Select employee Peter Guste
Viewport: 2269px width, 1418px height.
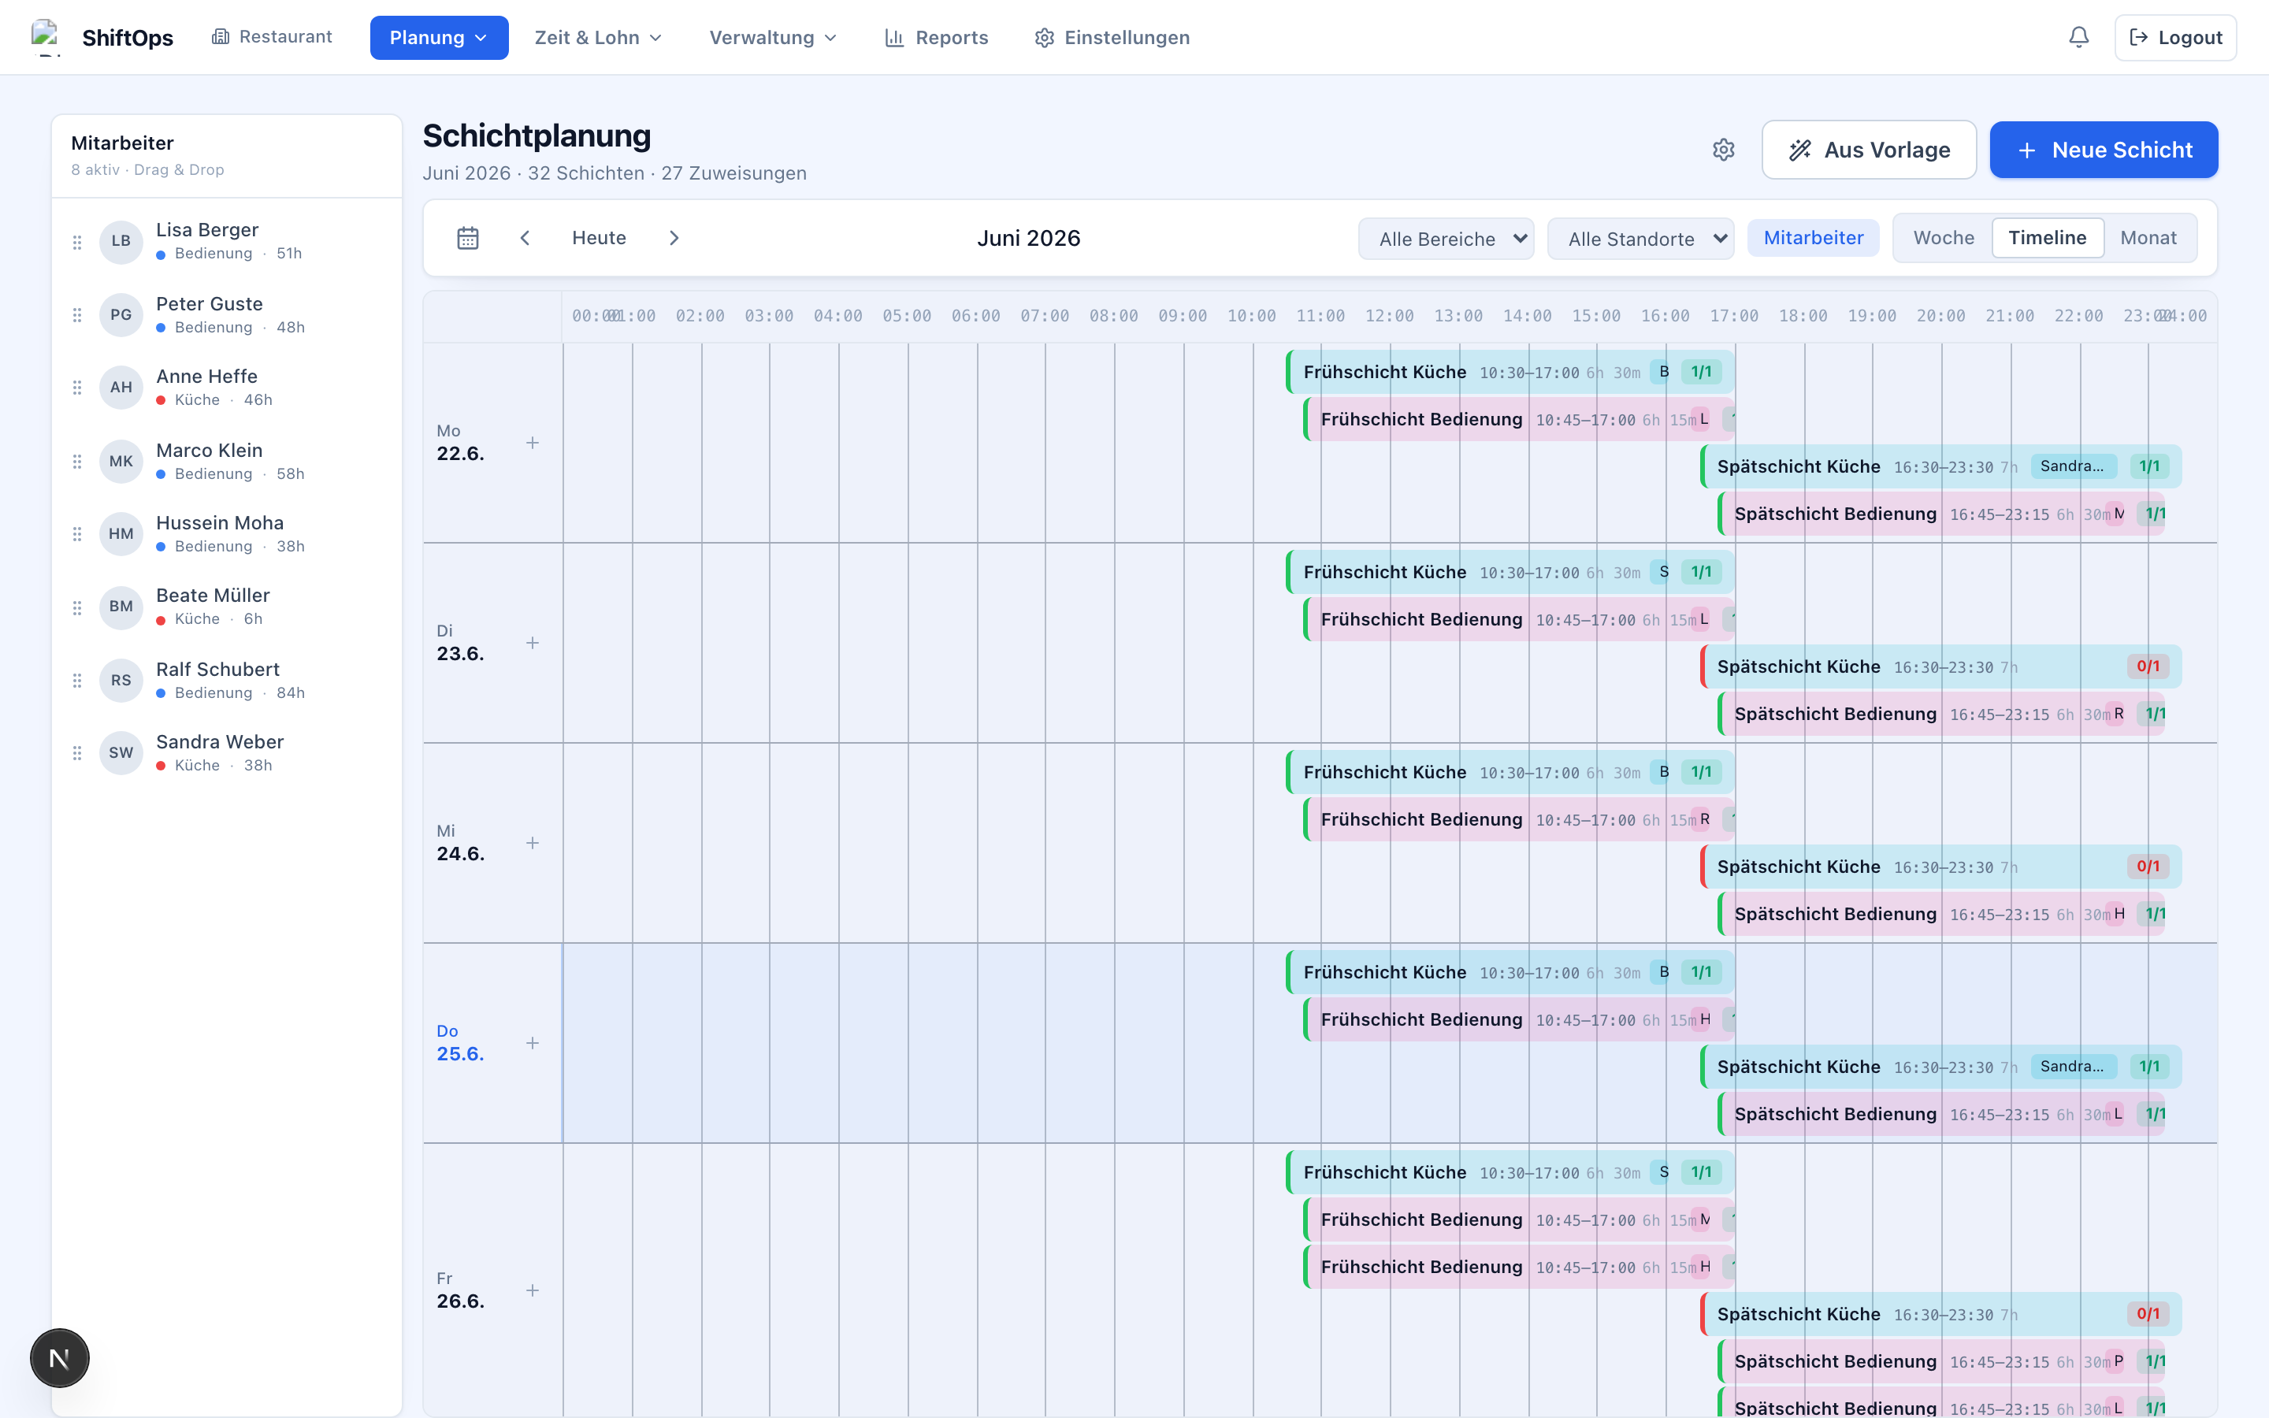coord(227,315)
